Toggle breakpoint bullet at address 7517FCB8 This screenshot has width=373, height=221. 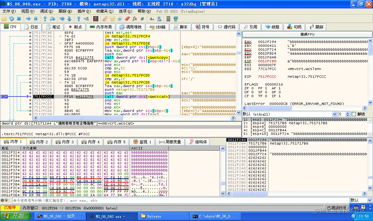pyautogui.click(x=30, y=75)
